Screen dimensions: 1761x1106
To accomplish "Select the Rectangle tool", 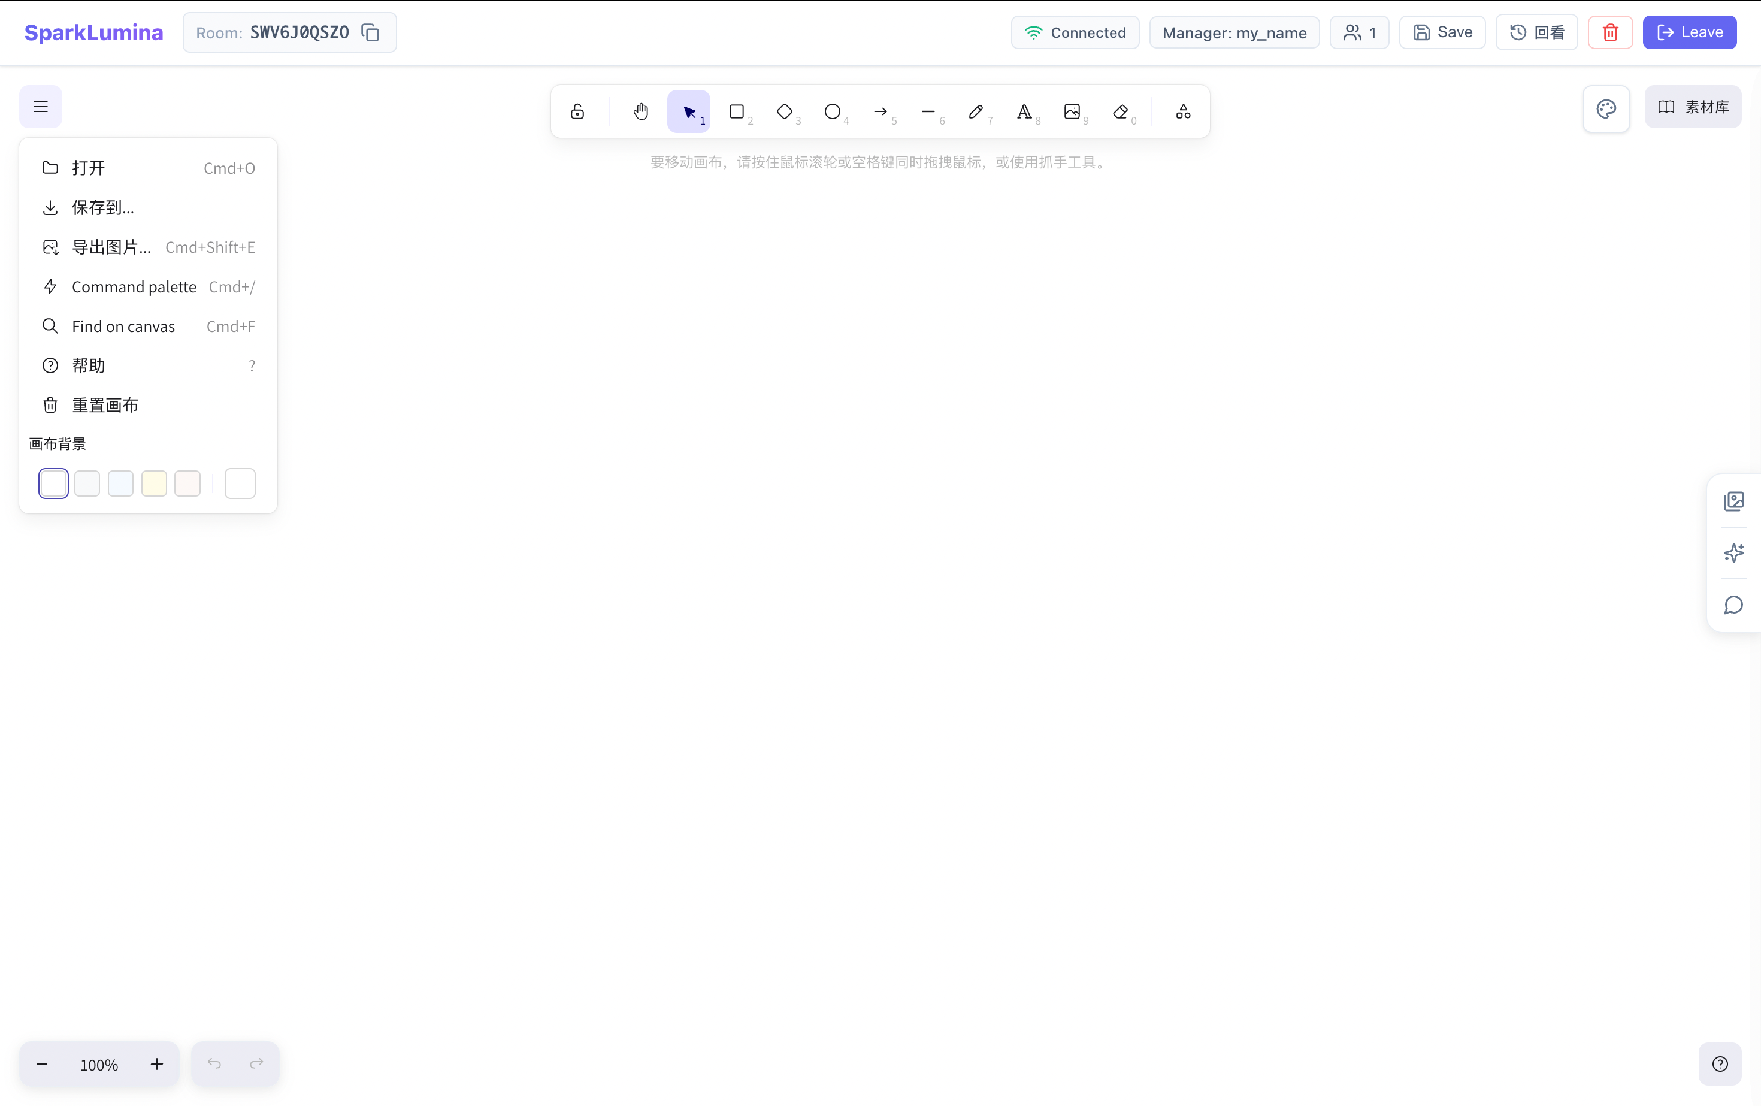I will point(737,111).
